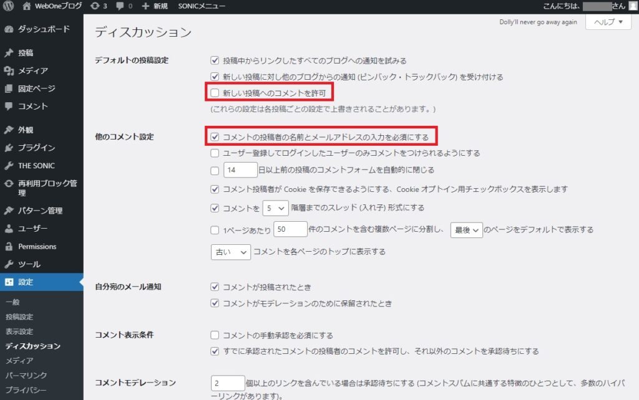This screenshot has height=400, width=639.
Task: Click the ツール wrench icon
Action: coord(9,264)
